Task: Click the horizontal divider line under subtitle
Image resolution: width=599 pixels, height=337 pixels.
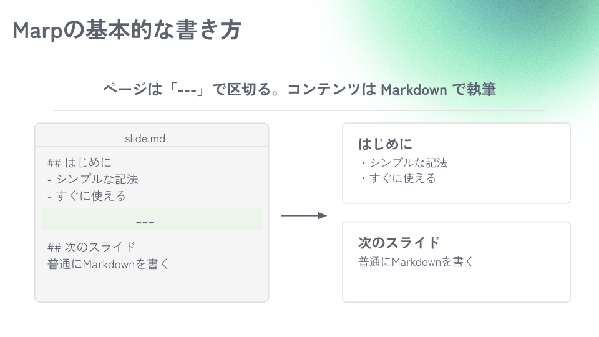Action: 299,111
